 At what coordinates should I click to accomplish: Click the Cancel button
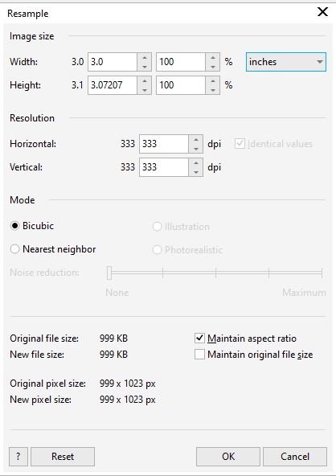pos(295,456)
